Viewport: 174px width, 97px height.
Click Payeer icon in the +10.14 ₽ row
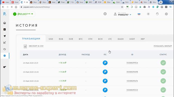point(105,63)
